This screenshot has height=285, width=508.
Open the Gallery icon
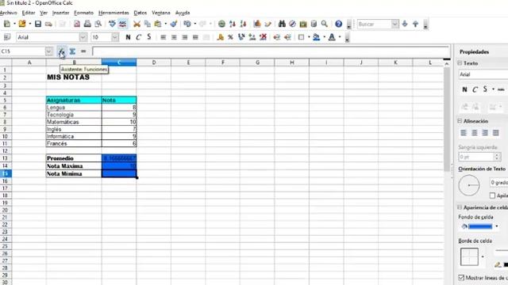pyautogui.click(x=303, y=24)
